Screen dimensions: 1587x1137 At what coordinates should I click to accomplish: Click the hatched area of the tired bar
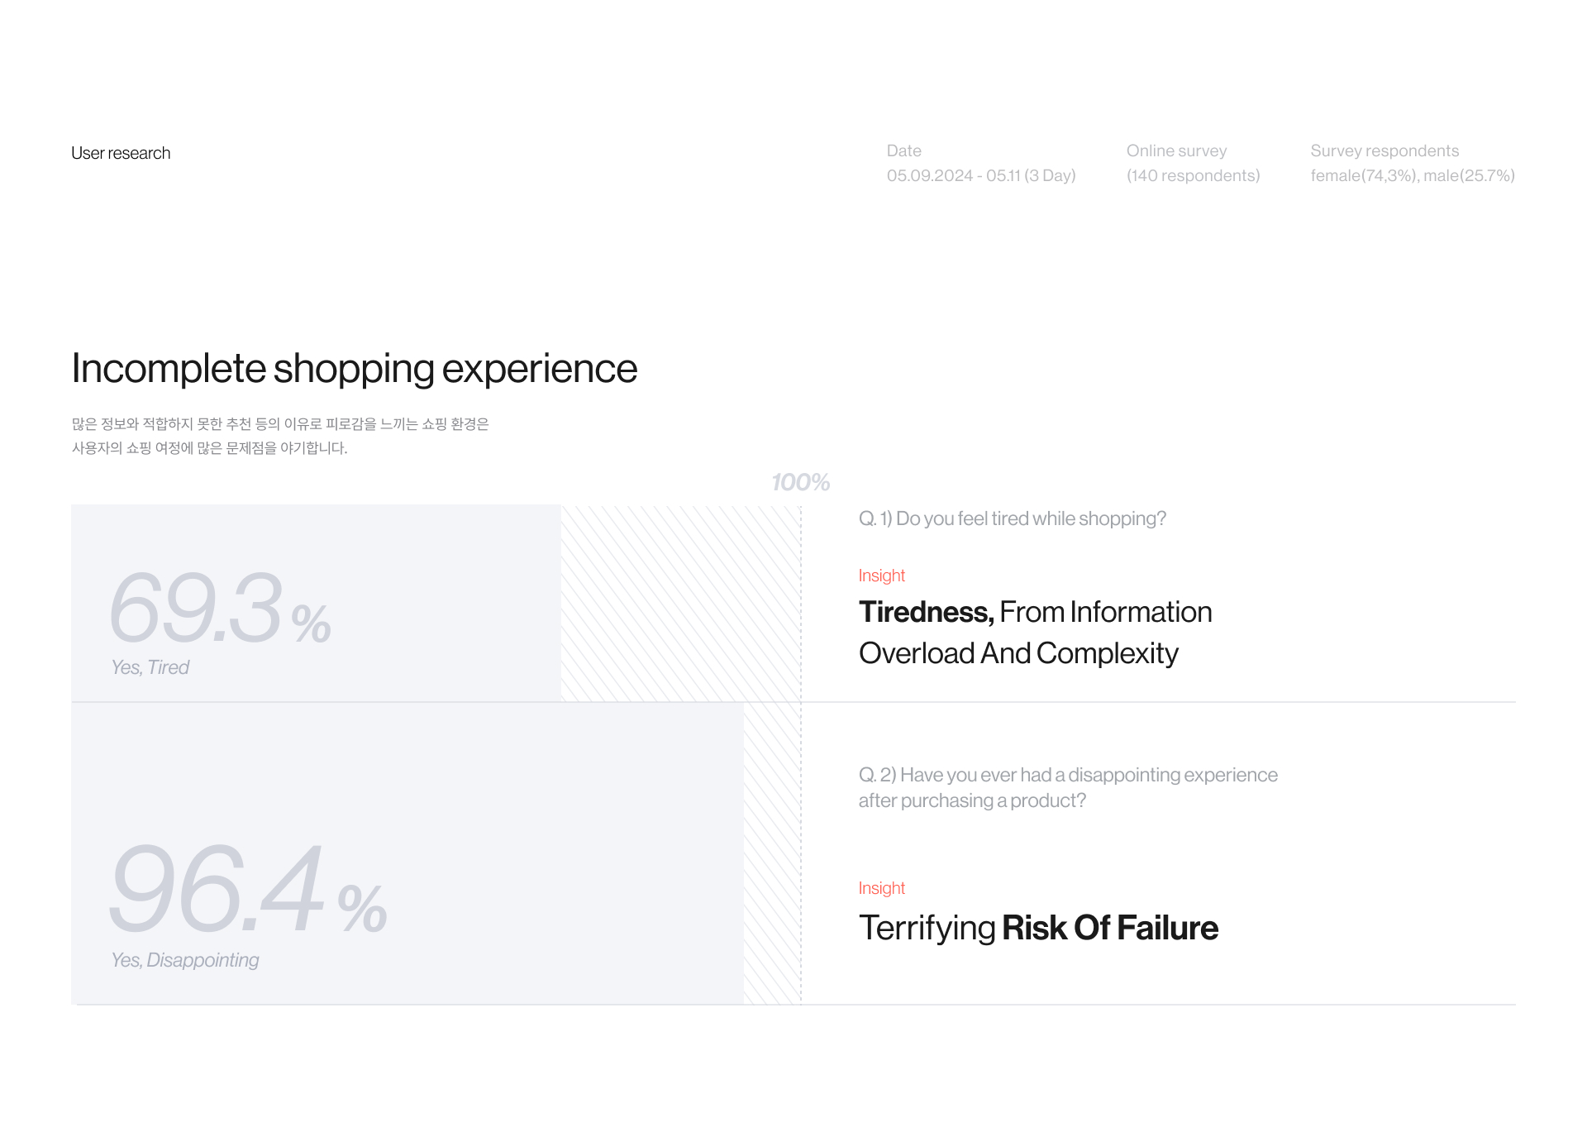click(x=680, y=604)
